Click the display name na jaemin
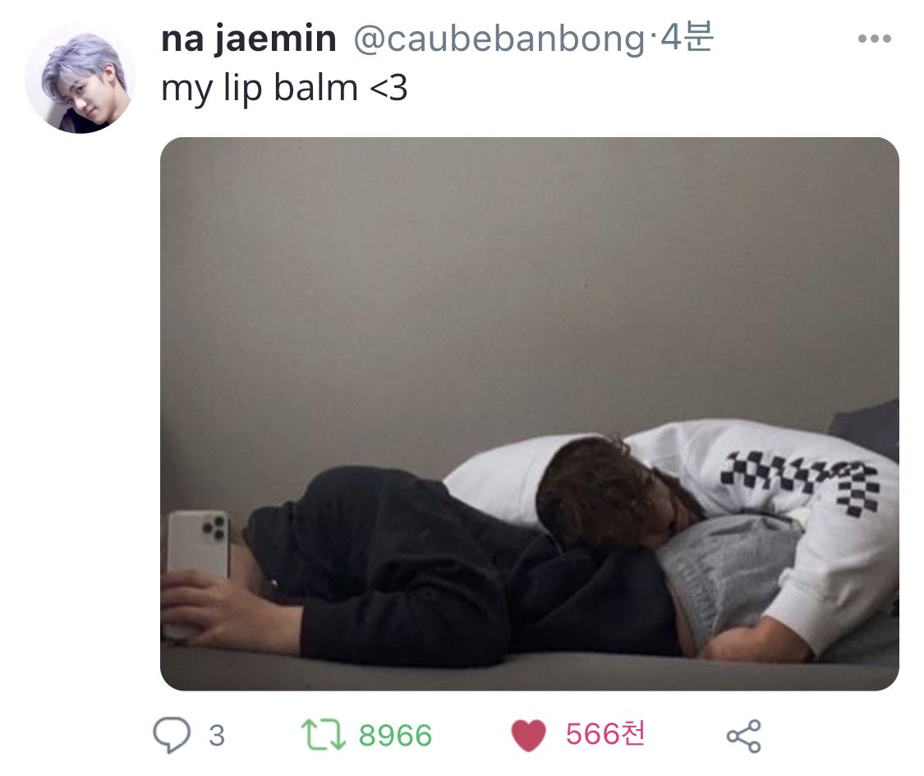 (249, 39)
